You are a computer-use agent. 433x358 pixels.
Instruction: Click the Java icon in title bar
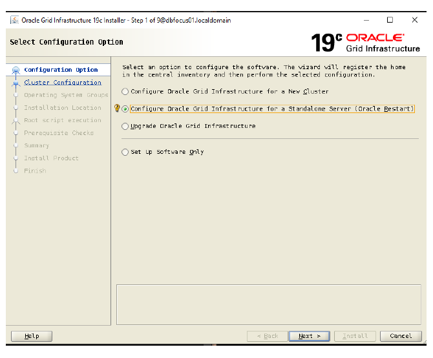14,20
